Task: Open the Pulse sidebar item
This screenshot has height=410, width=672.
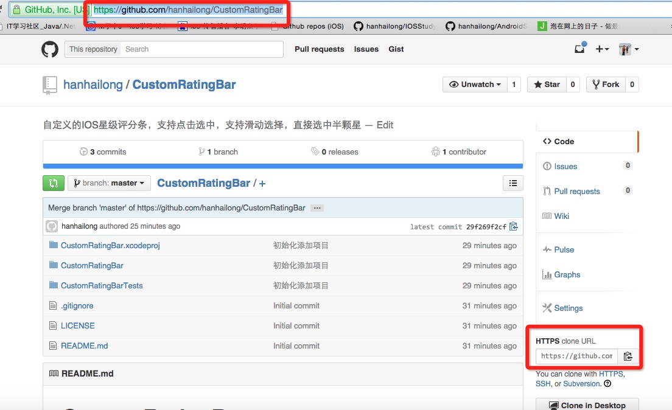Action: pos(558,249)
